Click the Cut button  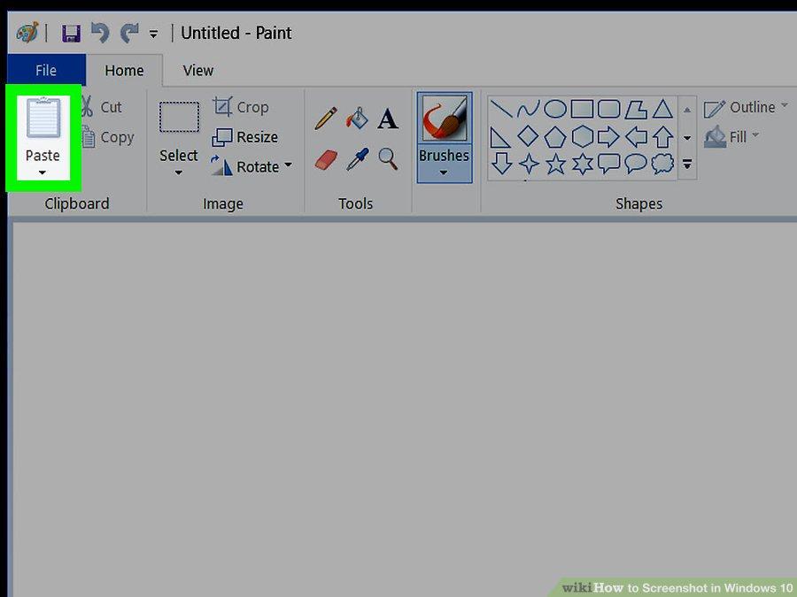(102, 107)
